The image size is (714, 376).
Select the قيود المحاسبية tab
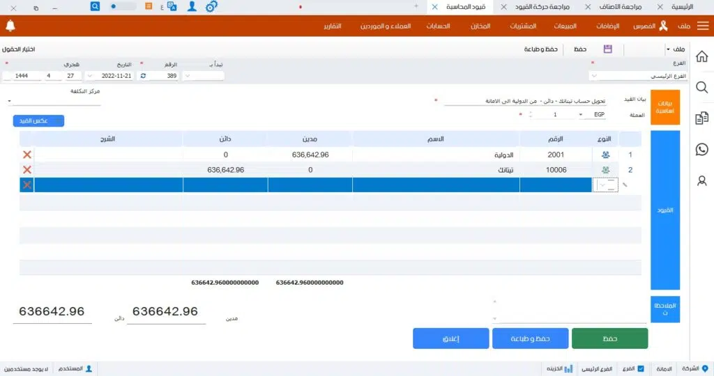pyautogui.click(x=465, y=7)
